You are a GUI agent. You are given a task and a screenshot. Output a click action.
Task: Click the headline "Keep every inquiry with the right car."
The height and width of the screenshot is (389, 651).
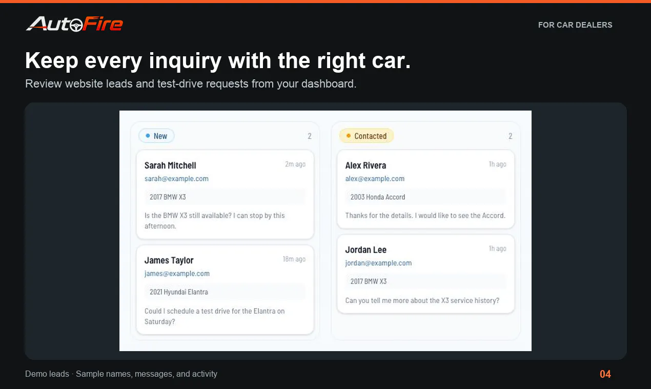pos(218,61)
